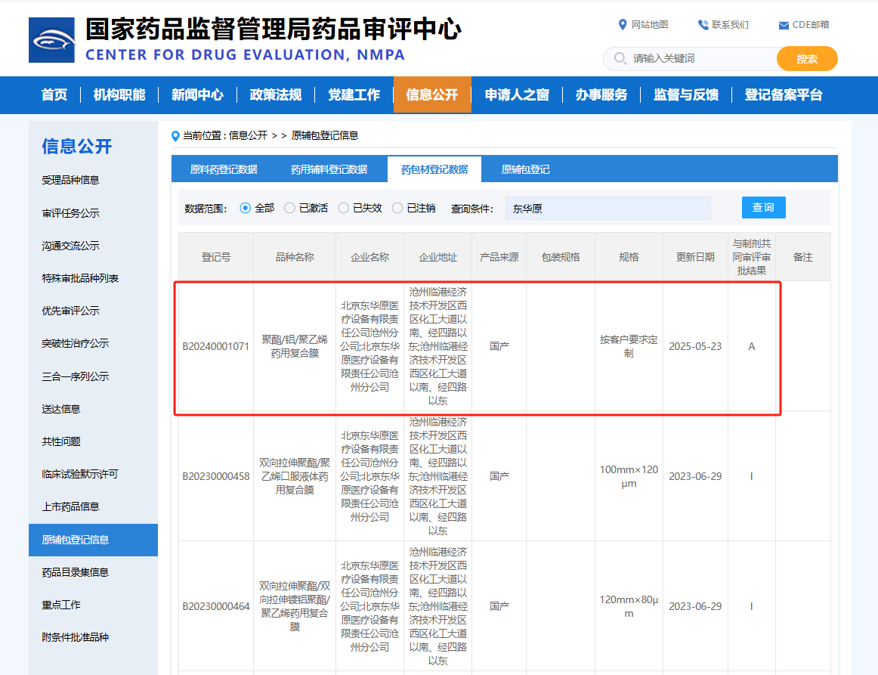
Task: Click the NMPA fish logo icon
Action: tap(51, 39)
